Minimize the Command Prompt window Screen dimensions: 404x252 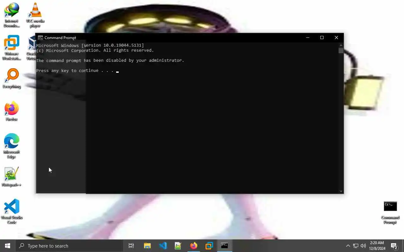click(x=307, y=37)
